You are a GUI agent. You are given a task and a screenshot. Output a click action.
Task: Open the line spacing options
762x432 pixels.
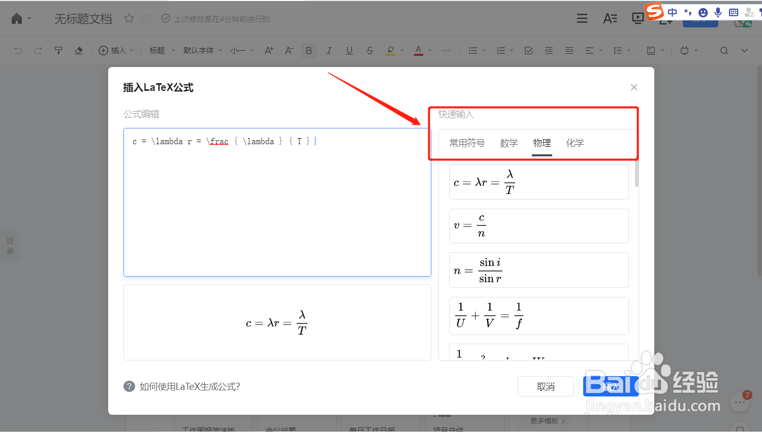pos(618,50)
